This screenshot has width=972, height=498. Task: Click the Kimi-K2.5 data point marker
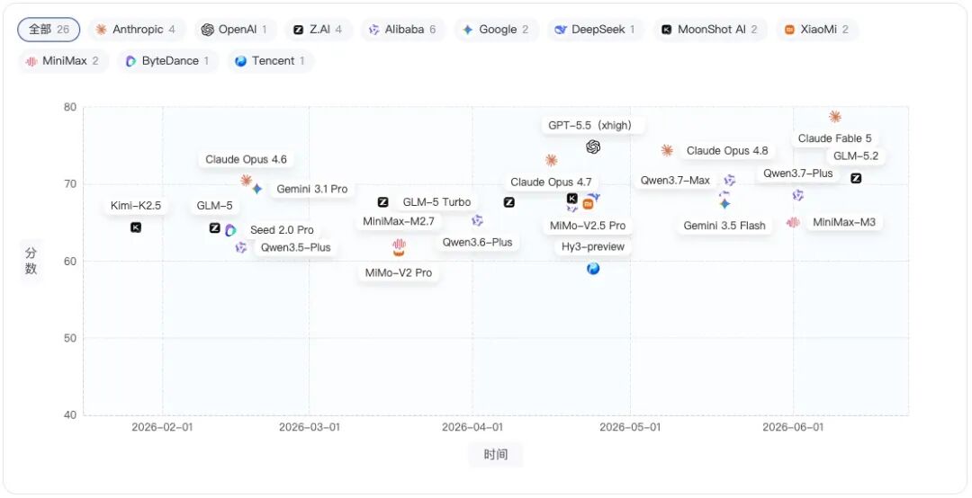(136, 227)
